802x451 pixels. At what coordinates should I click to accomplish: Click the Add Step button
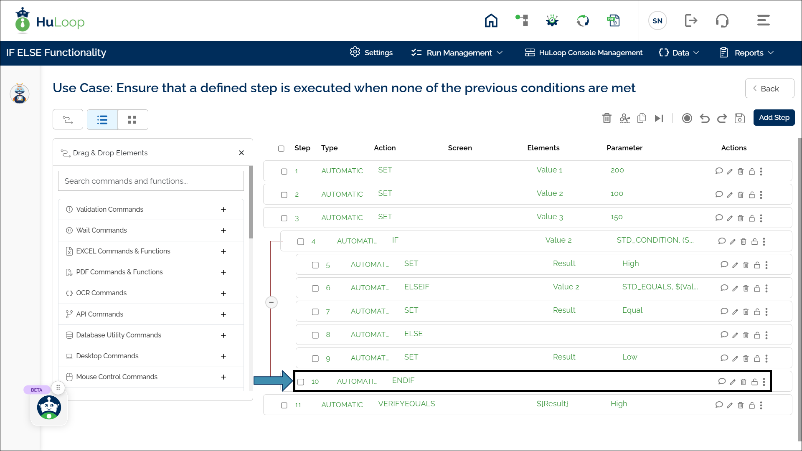[774, 118]
